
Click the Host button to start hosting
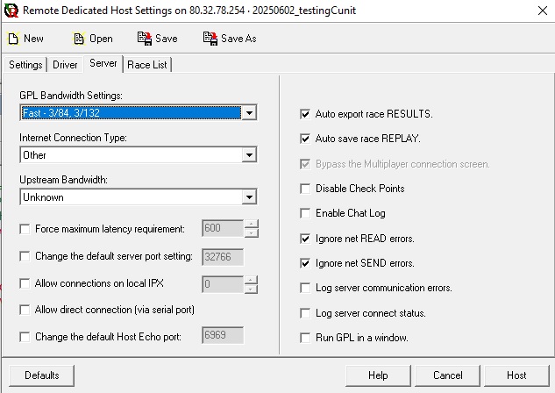pyautogui.click(x=516, y=375)
